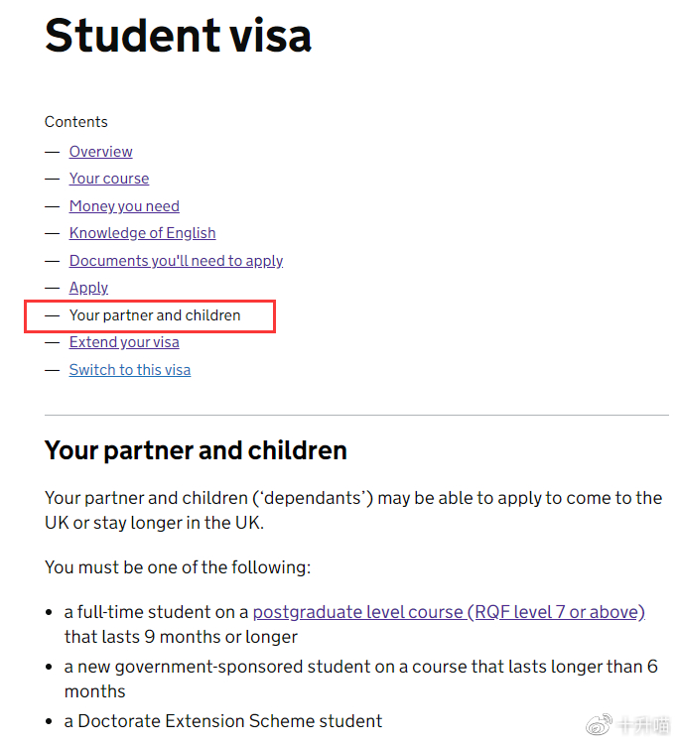Select the highlighted Your partner and children item
678x744 pixels.
[x=155, y=315]
